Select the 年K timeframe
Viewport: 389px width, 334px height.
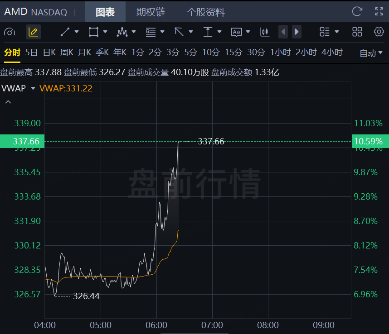tap(120, 52)
